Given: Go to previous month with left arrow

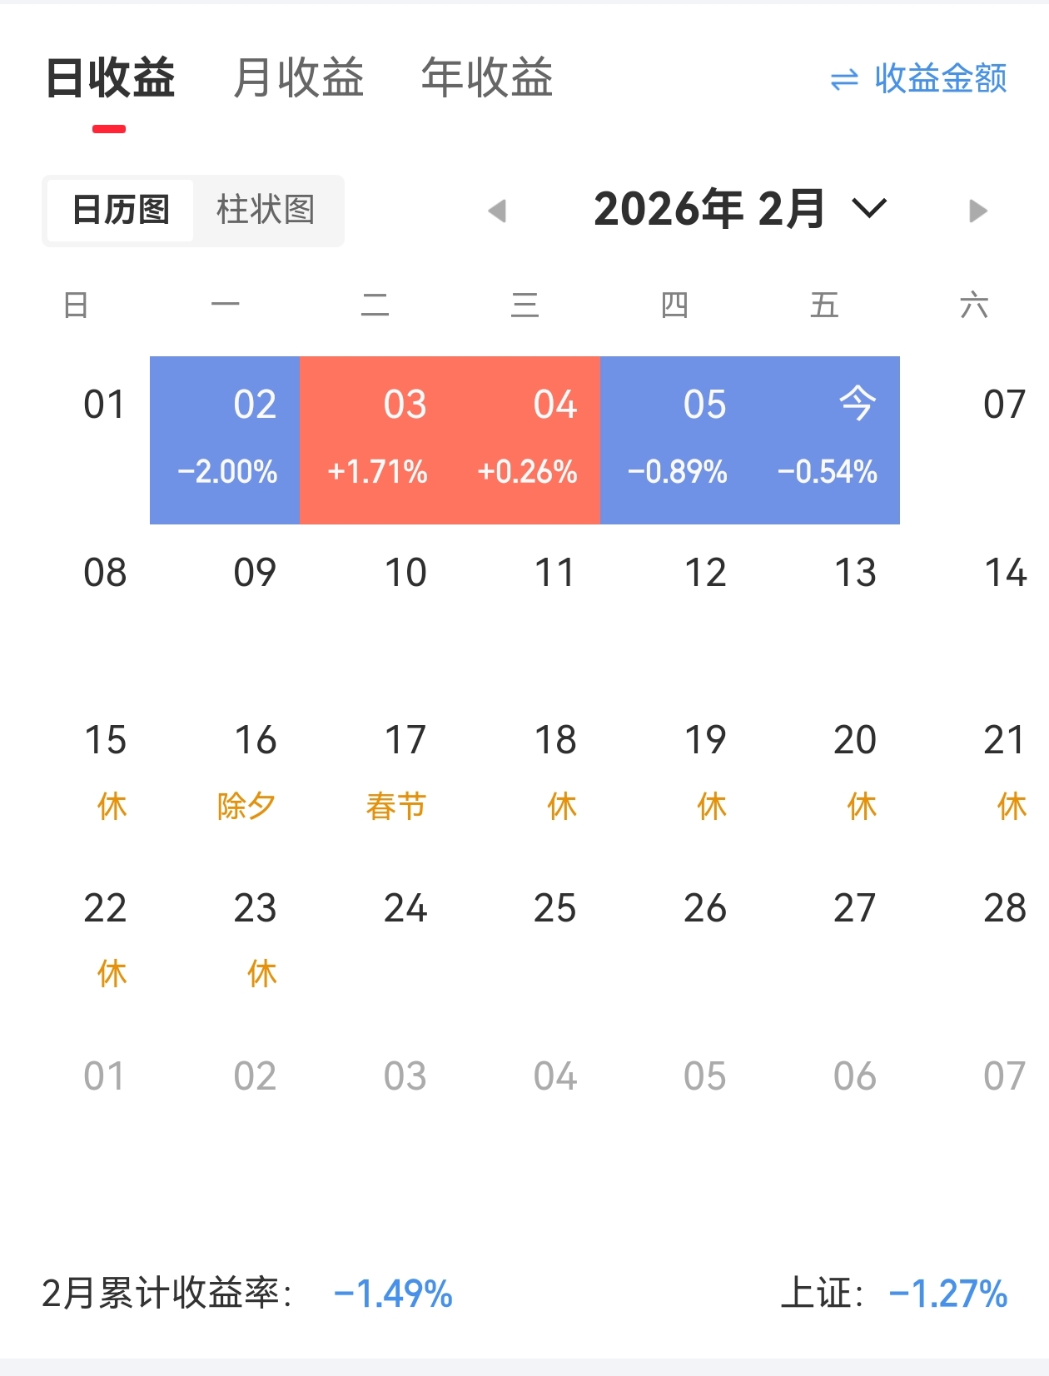Looking at the screenshot, I should click(x=497, y=211).
